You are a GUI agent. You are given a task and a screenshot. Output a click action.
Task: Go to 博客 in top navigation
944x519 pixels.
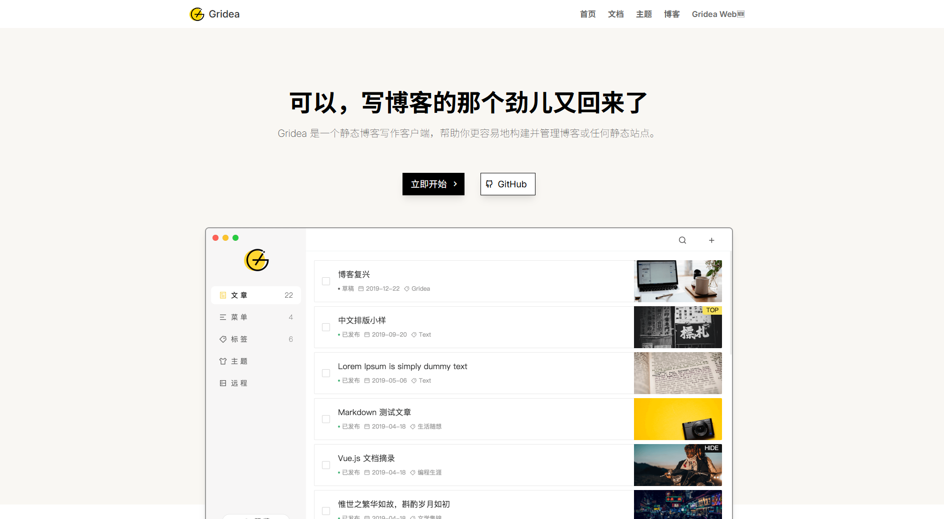671,14
